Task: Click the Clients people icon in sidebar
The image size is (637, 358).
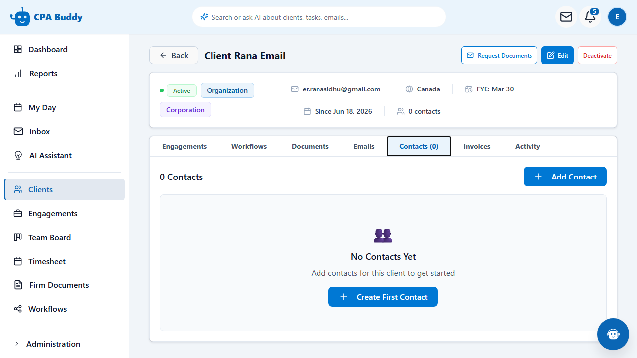Action: coord(18,189)
